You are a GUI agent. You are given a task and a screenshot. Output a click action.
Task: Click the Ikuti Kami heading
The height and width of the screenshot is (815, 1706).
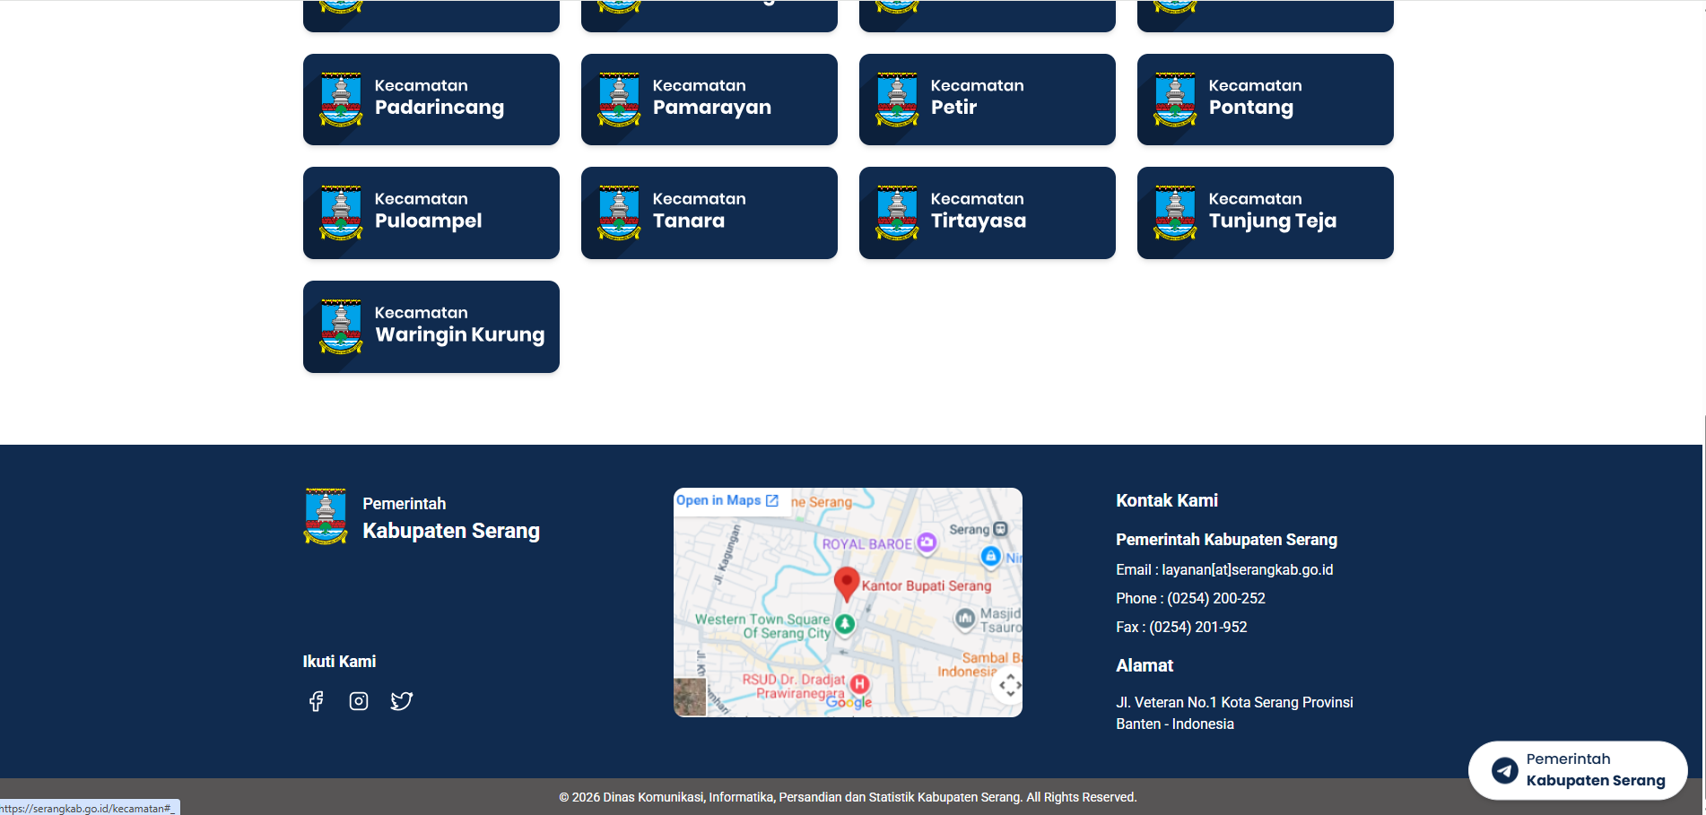[x=339, y=661]
